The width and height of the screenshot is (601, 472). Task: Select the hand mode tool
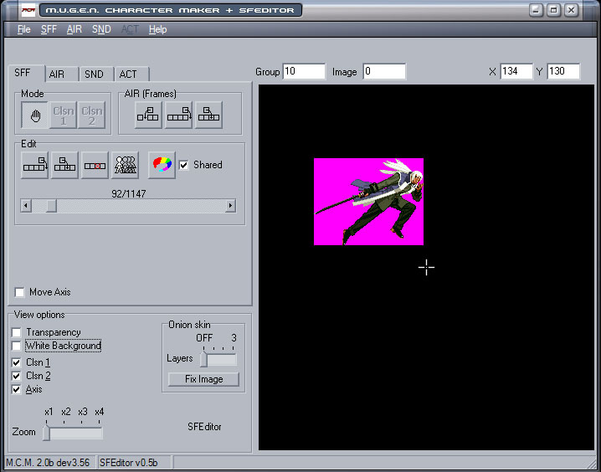pyautogui.click(x=35, y=115)
